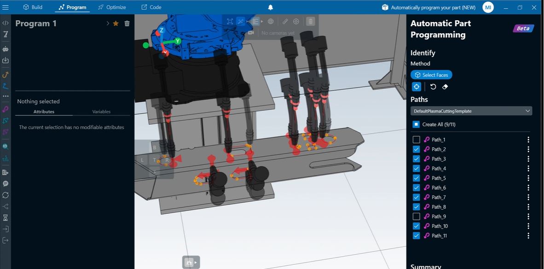
Task: Click the Select Faces button
Action: pyautogui.click(x=431, y=75)
